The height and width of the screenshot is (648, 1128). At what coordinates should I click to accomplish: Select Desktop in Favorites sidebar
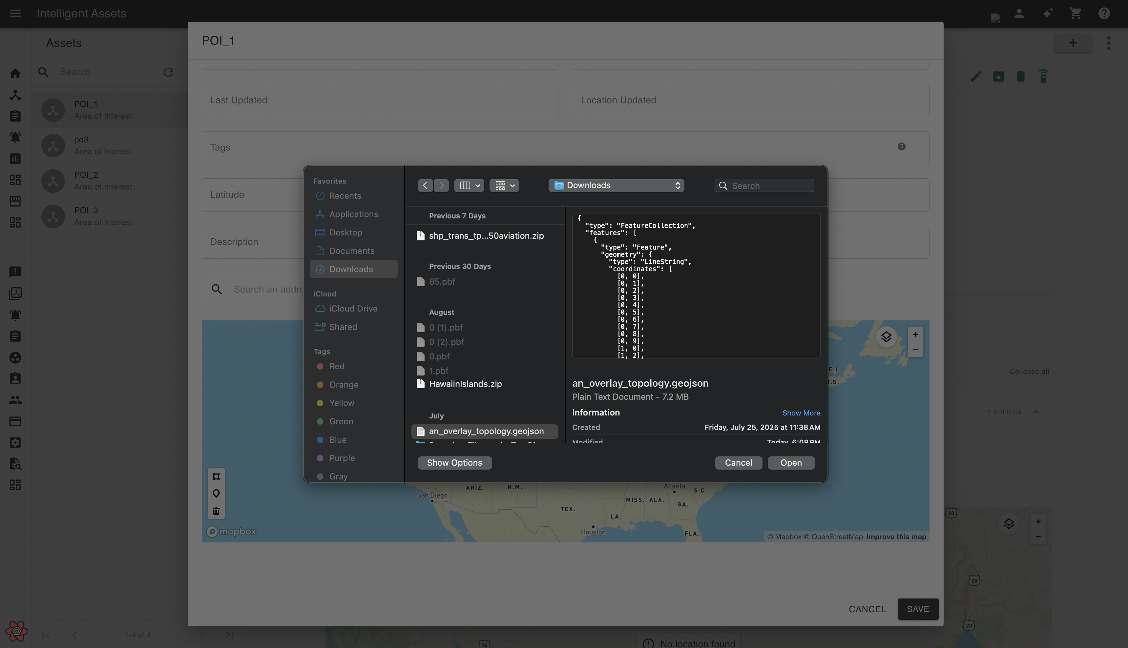coord(345,233)
